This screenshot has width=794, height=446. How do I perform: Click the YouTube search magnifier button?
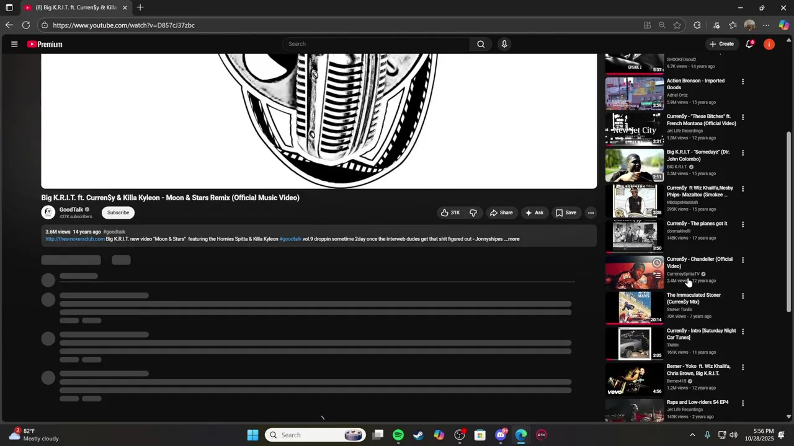[481, 44]
